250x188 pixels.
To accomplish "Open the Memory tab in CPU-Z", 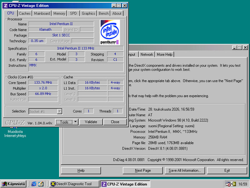I will tap(59, 13).
